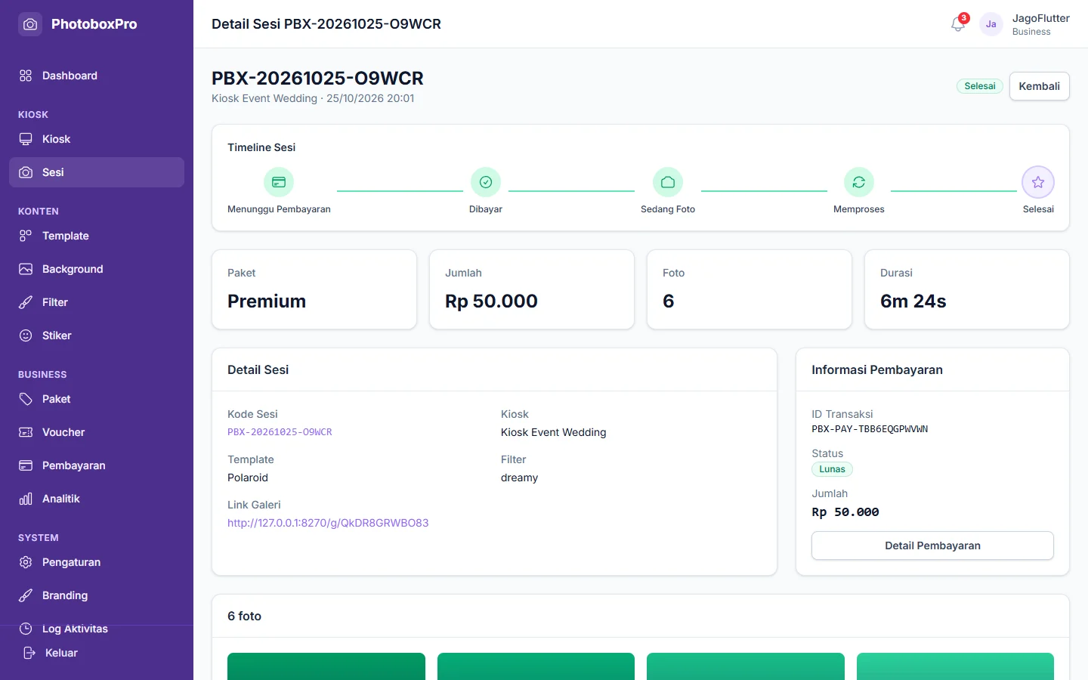Click the Kembali button

coord(1039,86)
